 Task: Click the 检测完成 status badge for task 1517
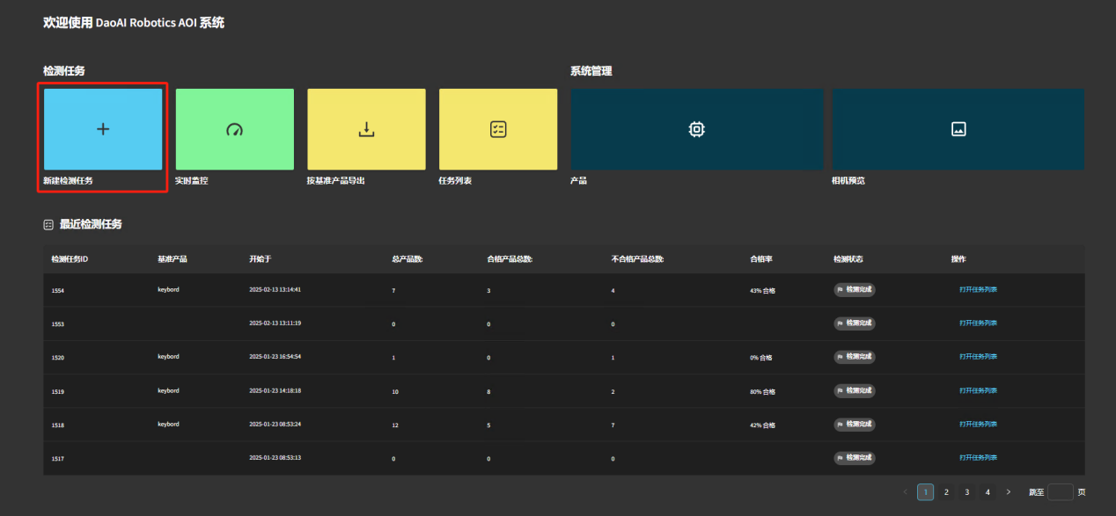(855, 458)
